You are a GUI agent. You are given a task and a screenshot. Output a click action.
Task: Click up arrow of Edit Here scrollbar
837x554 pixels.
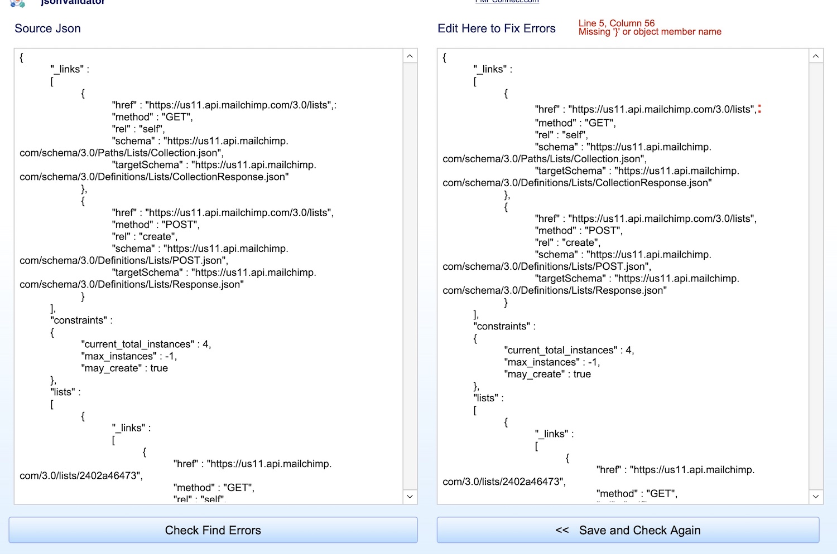coord(816,56)
